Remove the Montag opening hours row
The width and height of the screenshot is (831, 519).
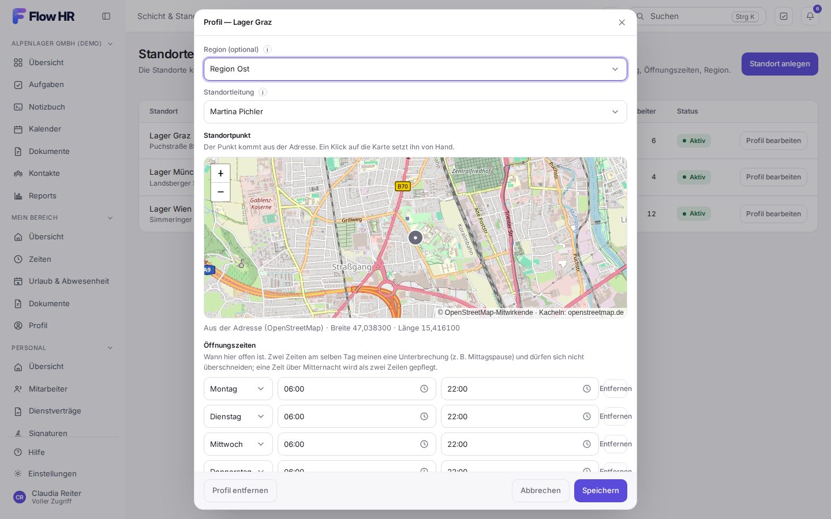coord(615,389)
